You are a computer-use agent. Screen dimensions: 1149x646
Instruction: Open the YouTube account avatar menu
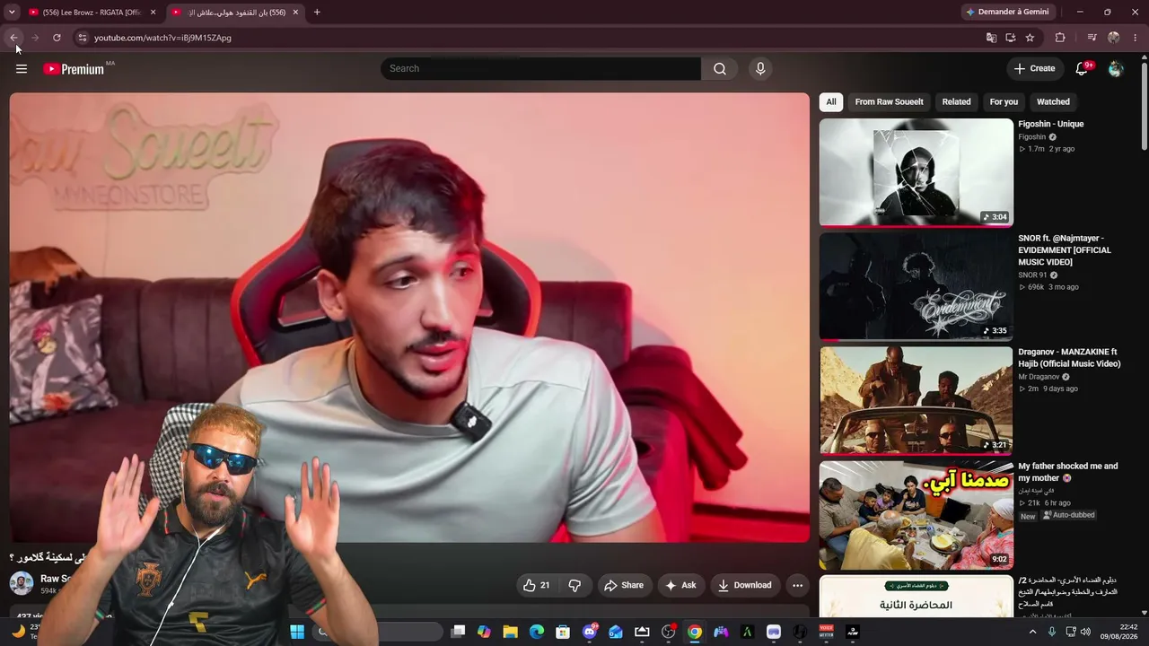[1116, 69]
